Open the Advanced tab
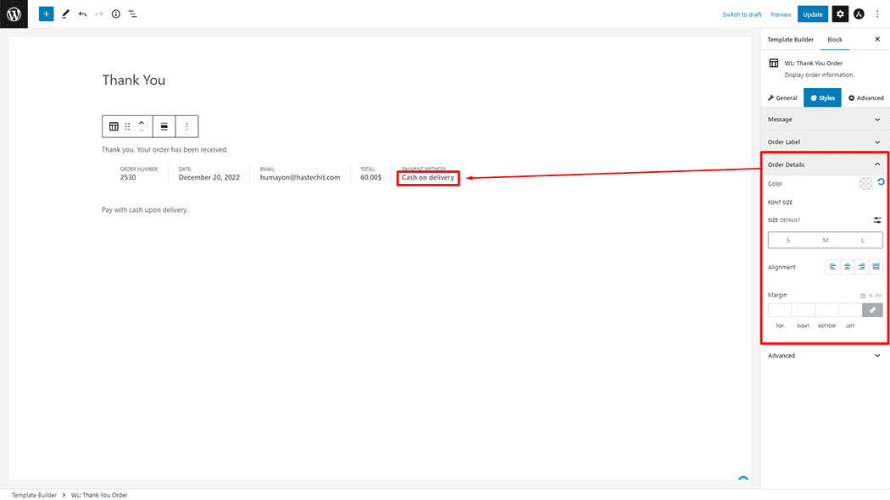 point(865,98)
